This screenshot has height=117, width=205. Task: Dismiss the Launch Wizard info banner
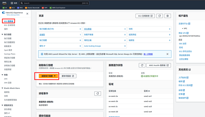168,54
